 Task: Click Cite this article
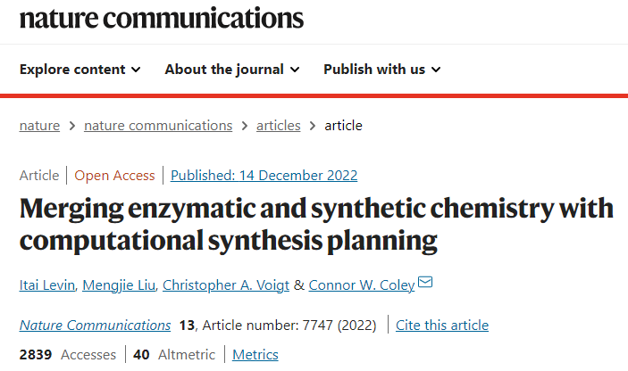coord(442,325)
